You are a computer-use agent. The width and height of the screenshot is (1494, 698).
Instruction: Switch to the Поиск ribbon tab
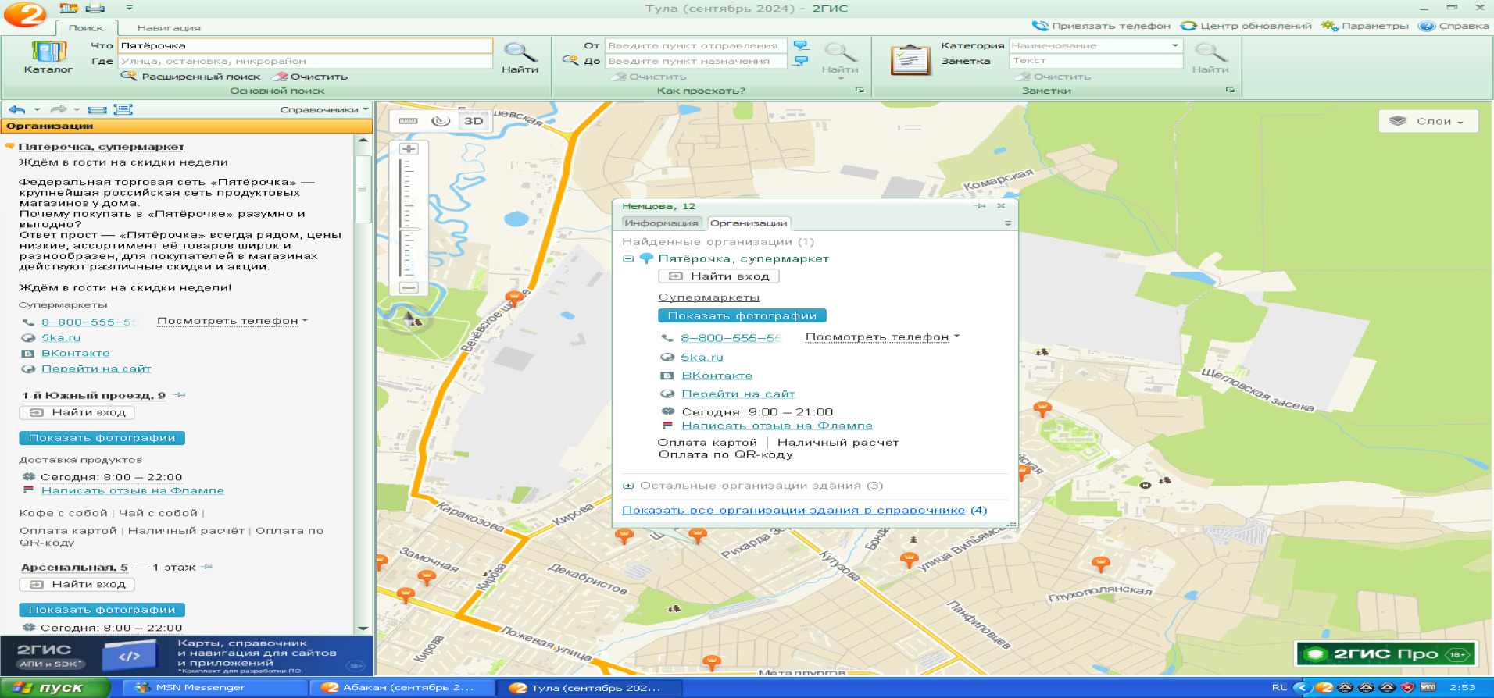point(86,28)
